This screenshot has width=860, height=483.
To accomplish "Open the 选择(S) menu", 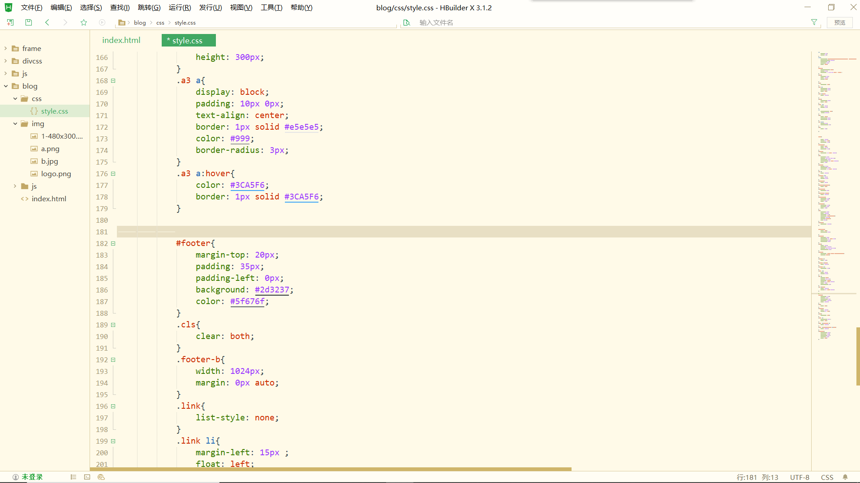I will pyautogui.click(x=91, y=8).
